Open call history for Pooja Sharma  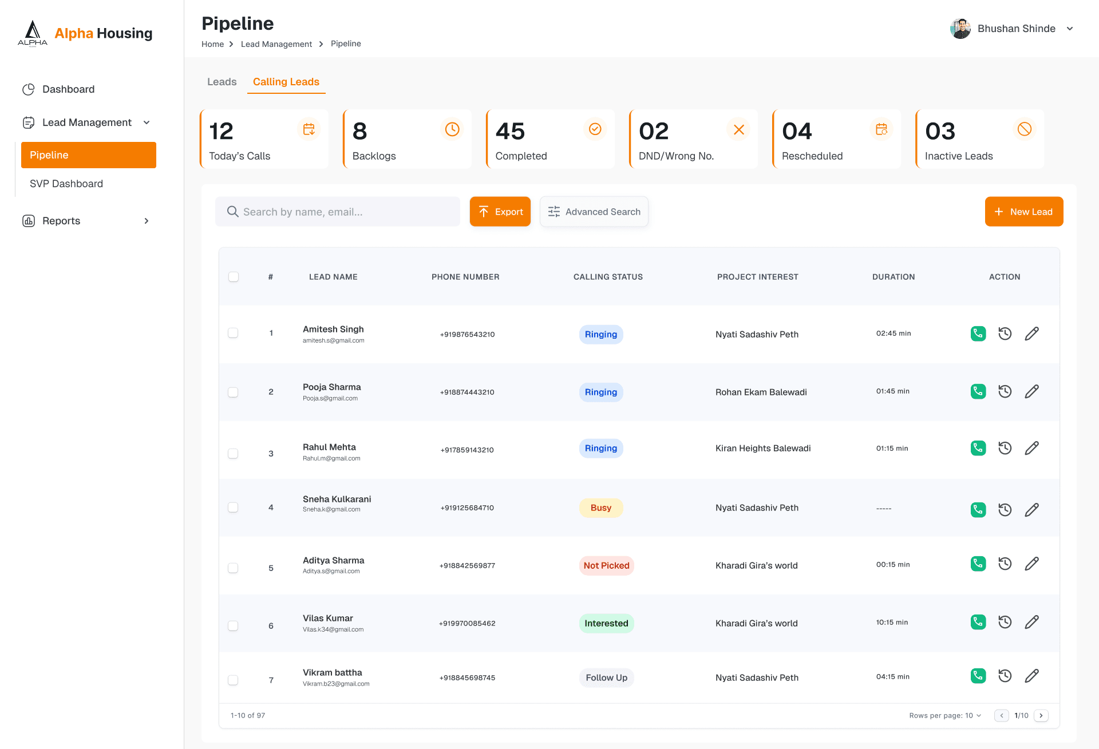(1005, 391)
